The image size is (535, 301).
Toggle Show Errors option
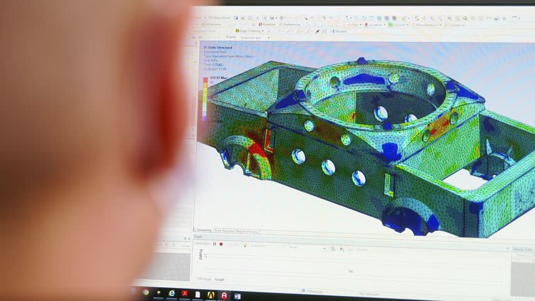click(219, 18)
